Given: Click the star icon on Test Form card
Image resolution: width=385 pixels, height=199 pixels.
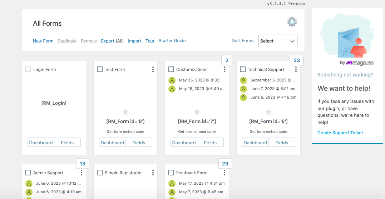Looking at the screenshot, I should click(x=125, y=112).
